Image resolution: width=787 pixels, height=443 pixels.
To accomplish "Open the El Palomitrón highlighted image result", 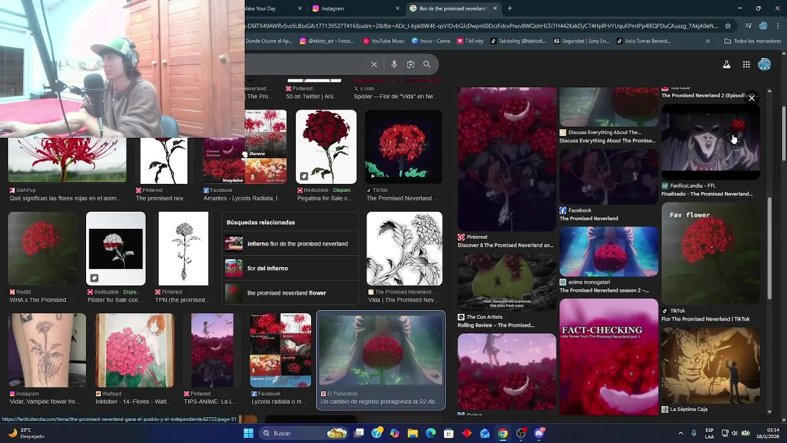I will 381,351.
